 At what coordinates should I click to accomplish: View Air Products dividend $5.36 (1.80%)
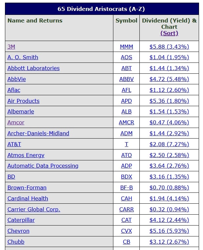point(169,101)
